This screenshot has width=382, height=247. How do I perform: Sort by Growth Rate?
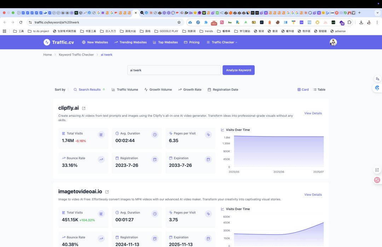(190, 90)
